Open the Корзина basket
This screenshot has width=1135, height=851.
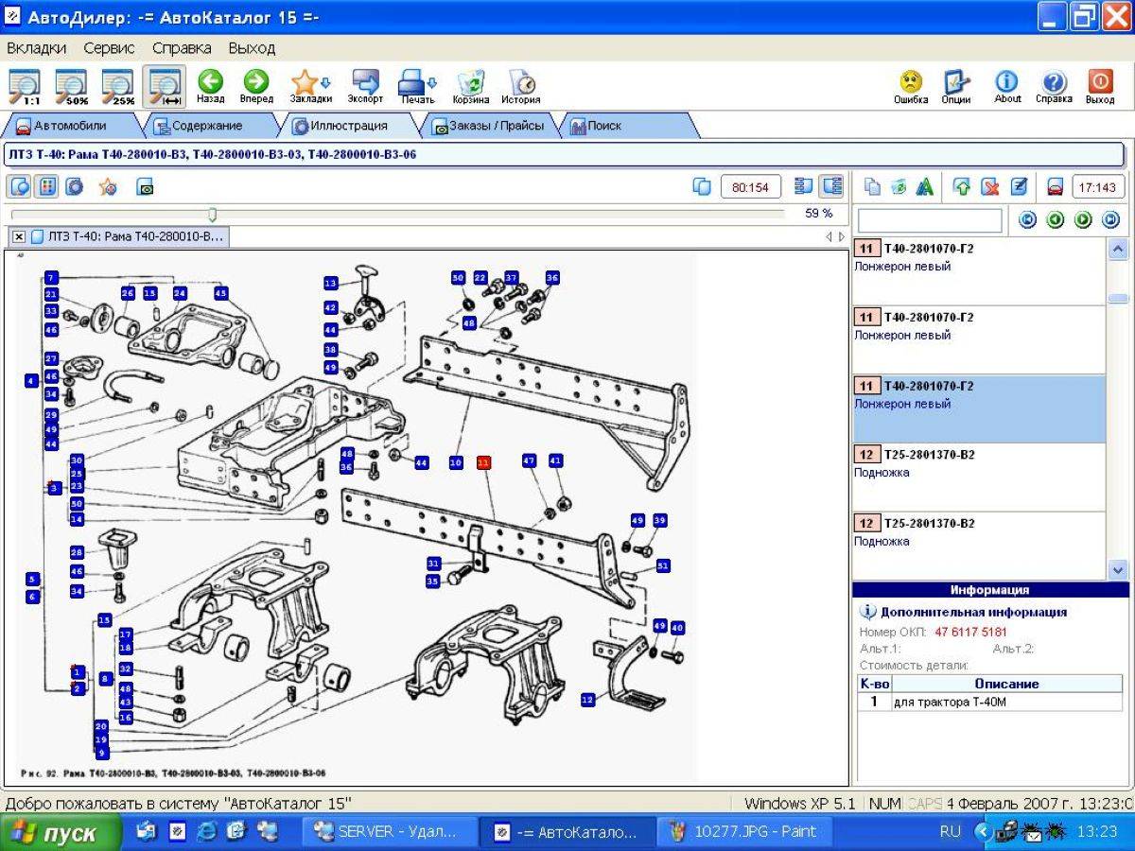coord(471,86)
